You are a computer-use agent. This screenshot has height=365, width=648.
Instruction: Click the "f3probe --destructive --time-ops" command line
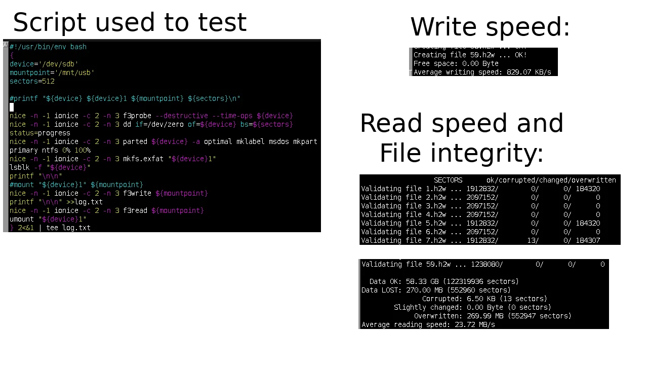pos(151,116)
